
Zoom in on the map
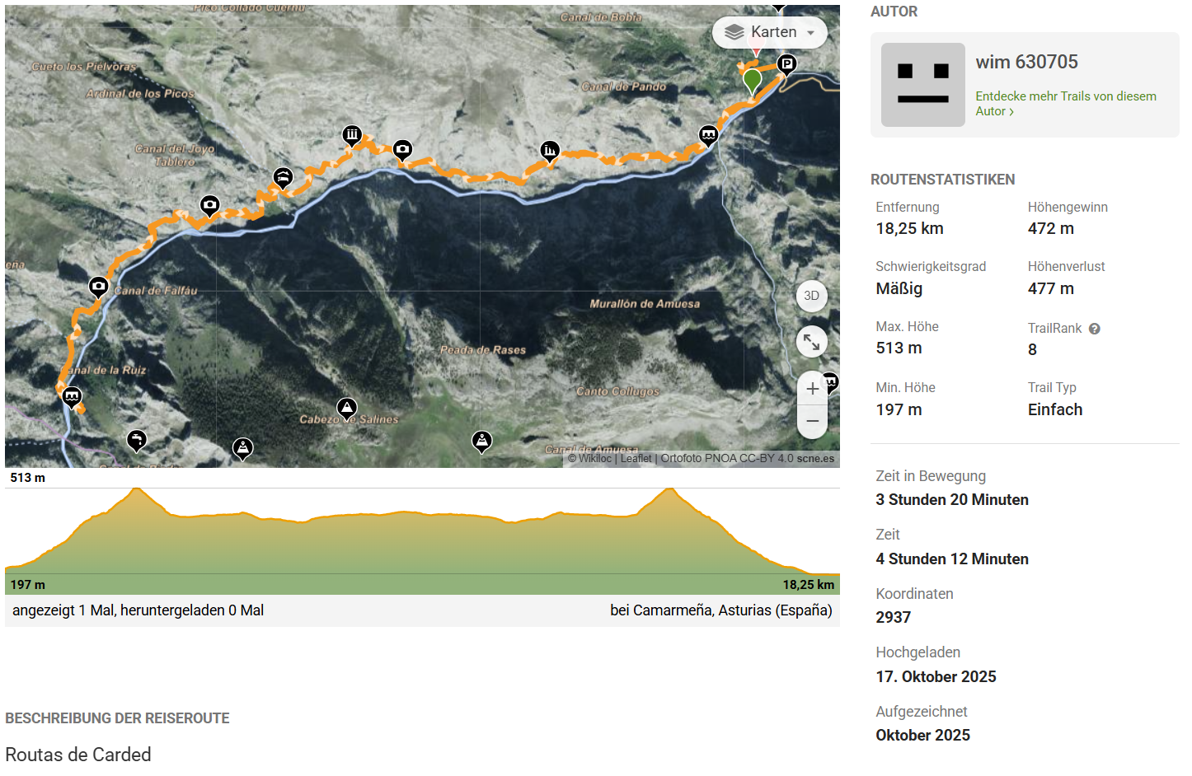click(x=812, y=389)
